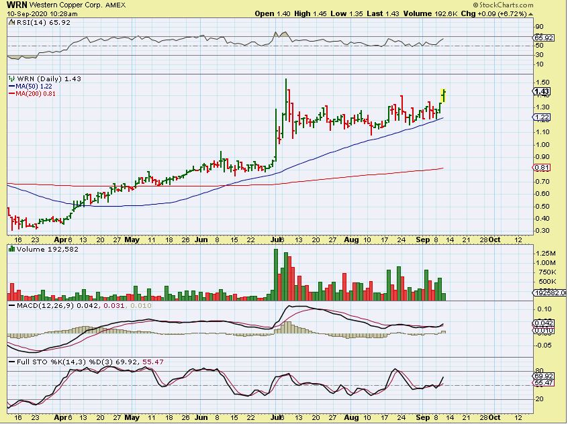Click the yellow-highlighted latest price candle
This screenshot has width=568, height=424.
[x=443, y=95]
